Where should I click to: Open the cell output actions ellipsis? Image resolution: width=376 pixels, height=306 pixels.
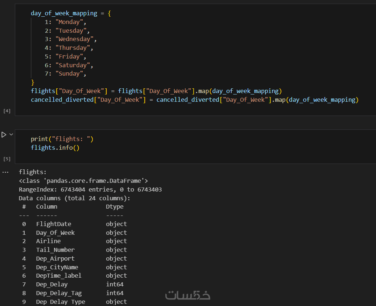pos(5,172)
